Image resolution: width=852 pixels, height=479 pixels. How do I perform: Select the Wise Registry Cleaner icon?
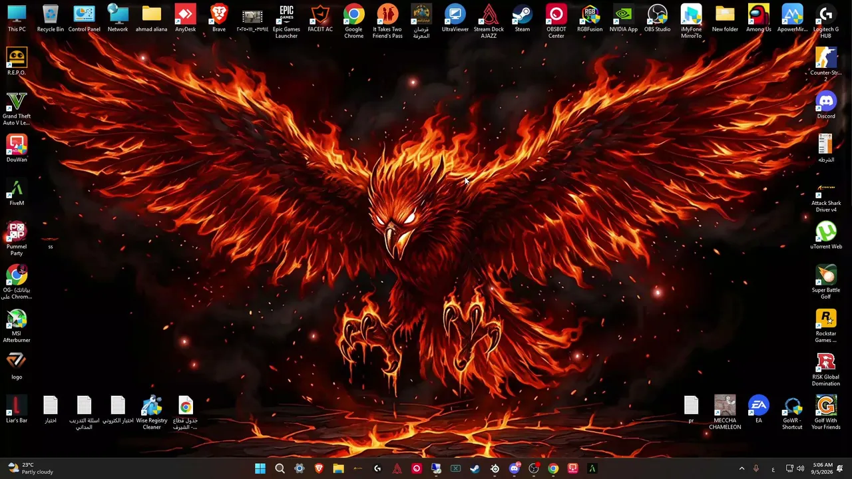(152, 412)
